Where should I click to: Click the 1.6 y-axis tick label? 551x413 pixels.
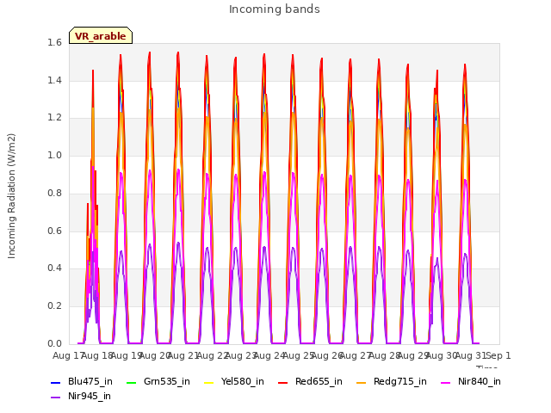click(x=54, y=42)
